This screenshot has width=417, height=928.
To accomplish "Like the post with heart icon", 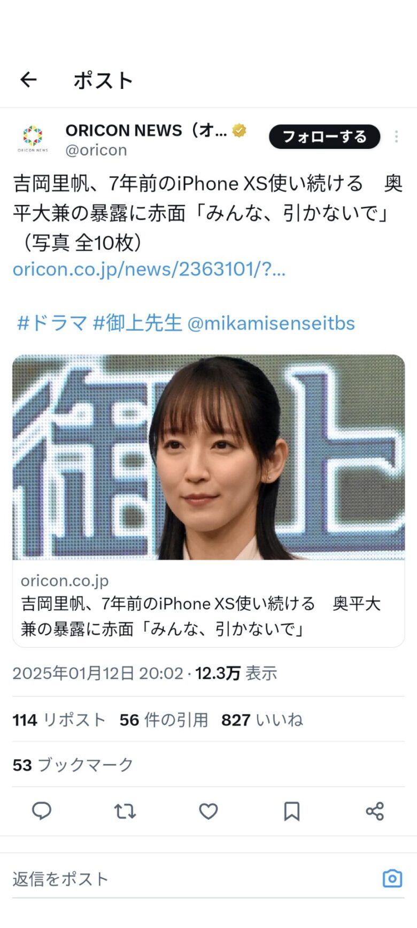I will (208, 811).
